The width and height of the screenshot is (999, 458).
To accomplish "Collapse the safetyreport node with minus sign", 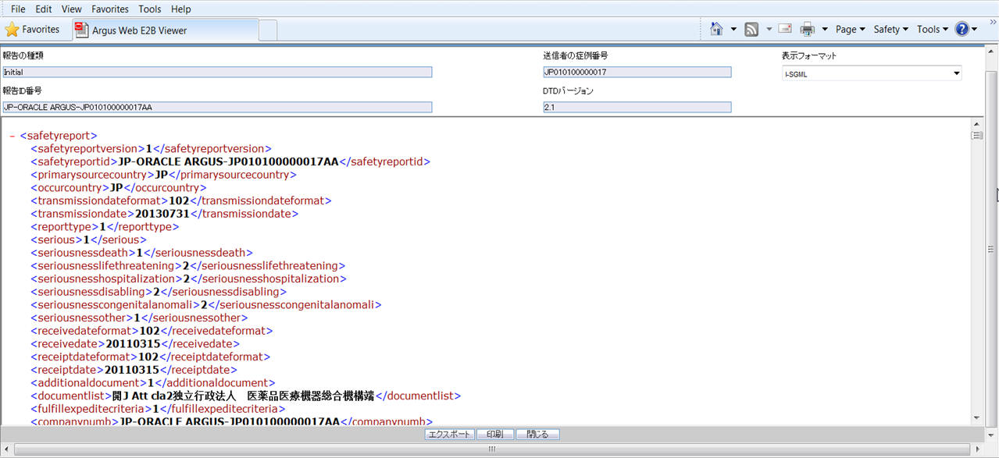I will (12, 136).
